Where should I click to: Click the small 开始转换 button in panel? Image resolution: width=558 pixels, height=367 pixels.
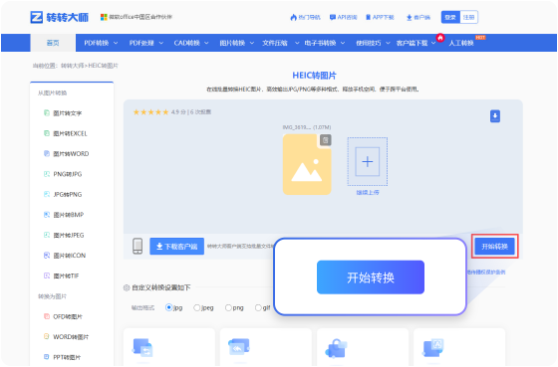(x=494, y=247)
